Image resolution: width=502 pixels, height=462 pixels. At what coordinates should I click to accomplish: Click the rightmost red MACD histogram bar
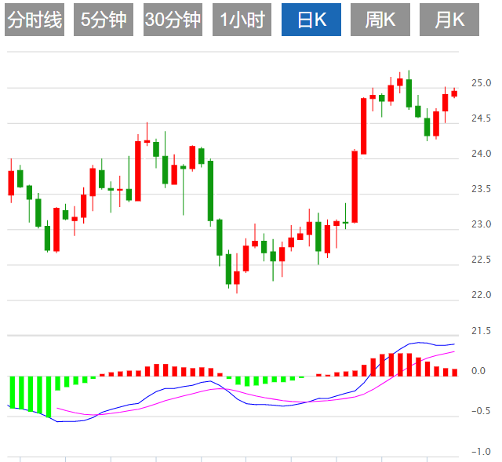point(454,373)
